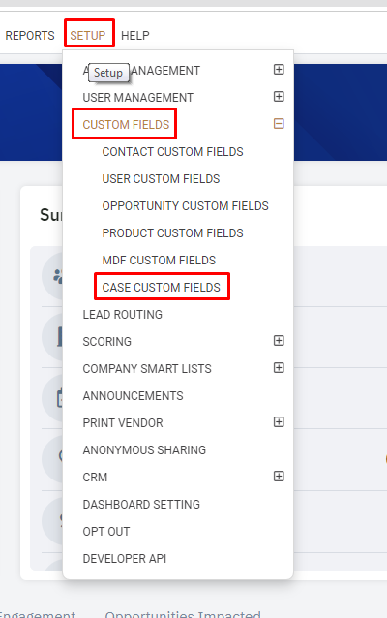Open Dashboard Setting
The height and width of the screenshot is (618, 387).
click(x=141, y=504)
